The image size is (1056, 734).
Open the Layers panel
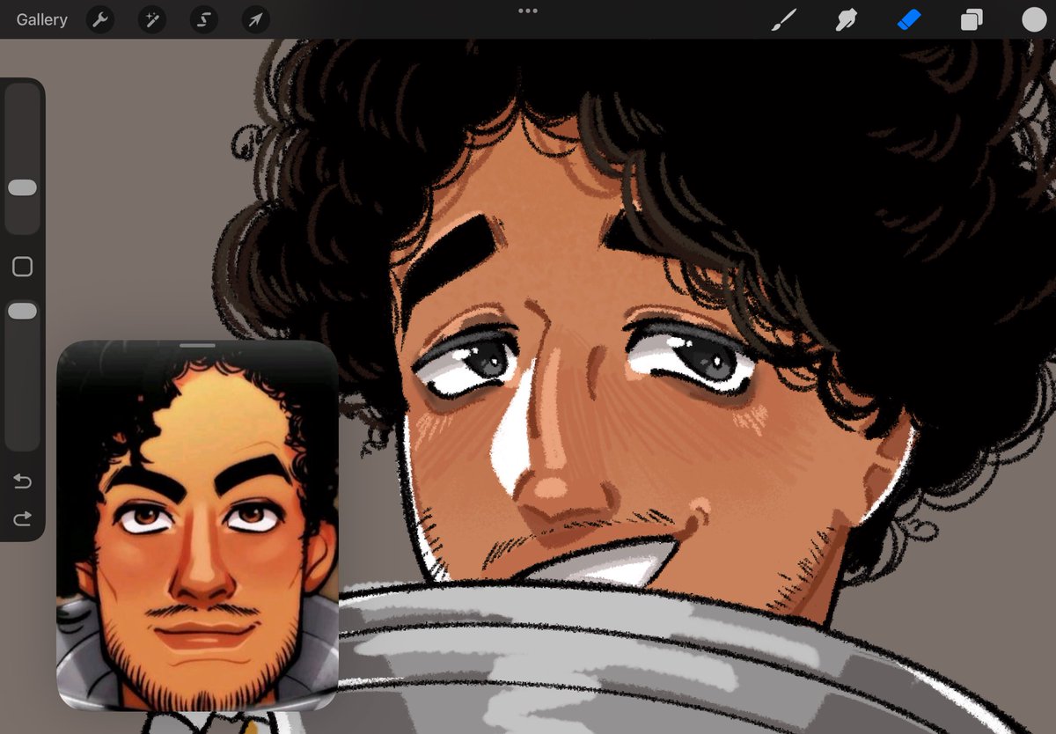tap(972, 19)
